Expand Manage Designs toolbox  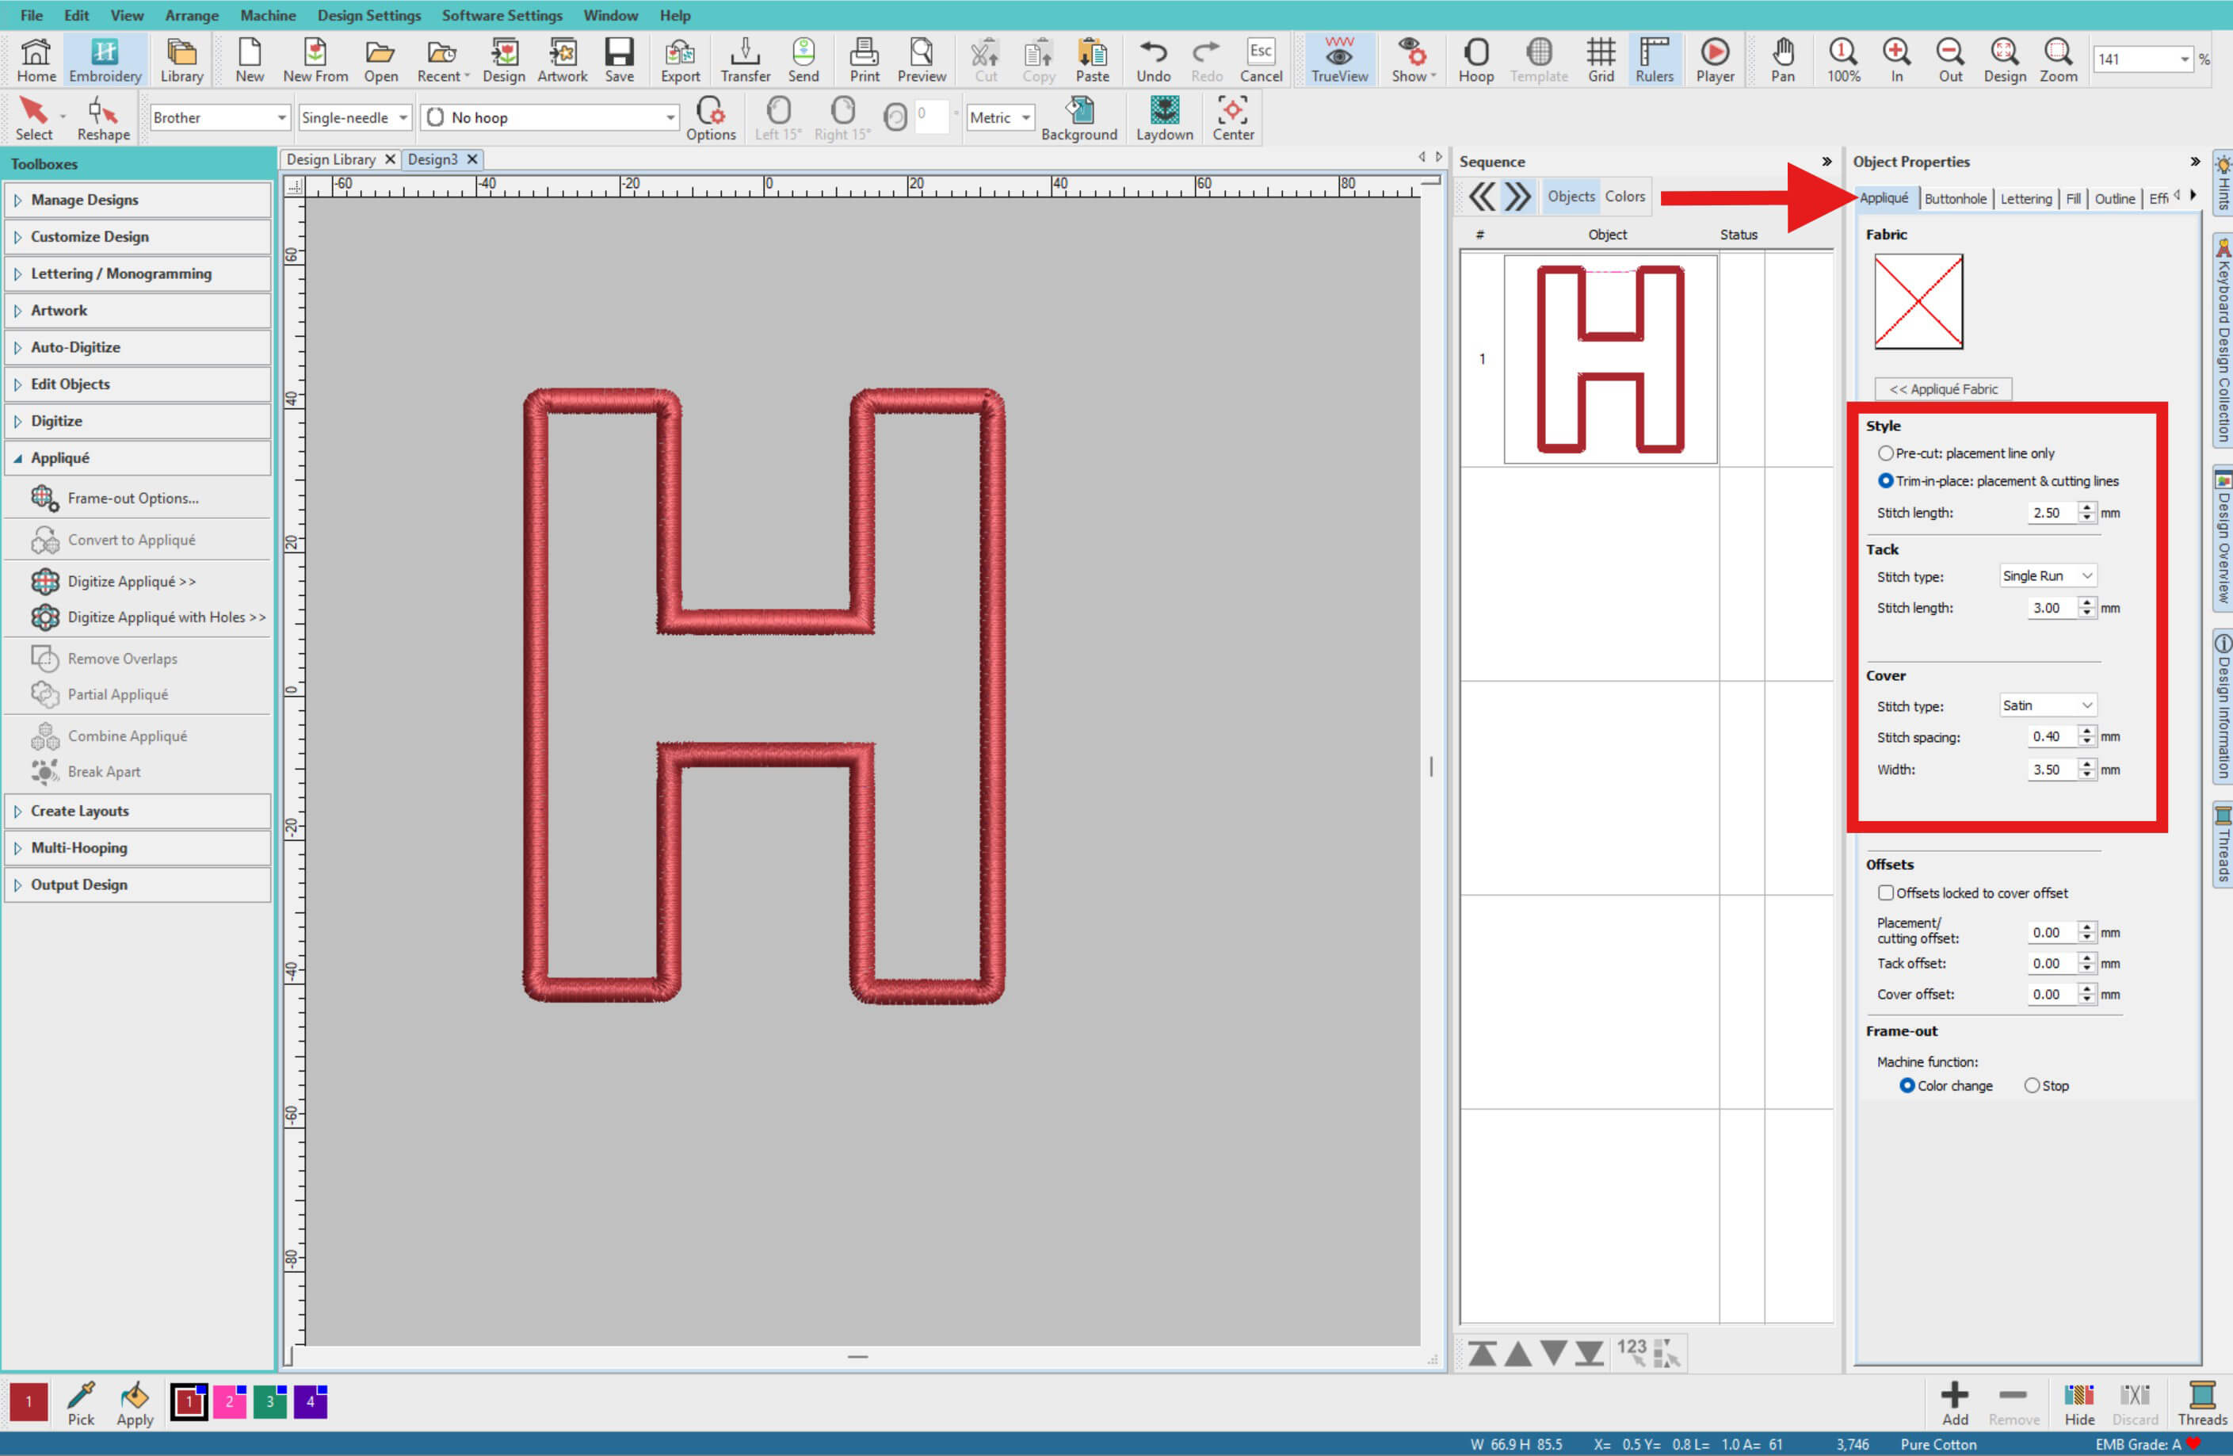(x=138, y=200)
